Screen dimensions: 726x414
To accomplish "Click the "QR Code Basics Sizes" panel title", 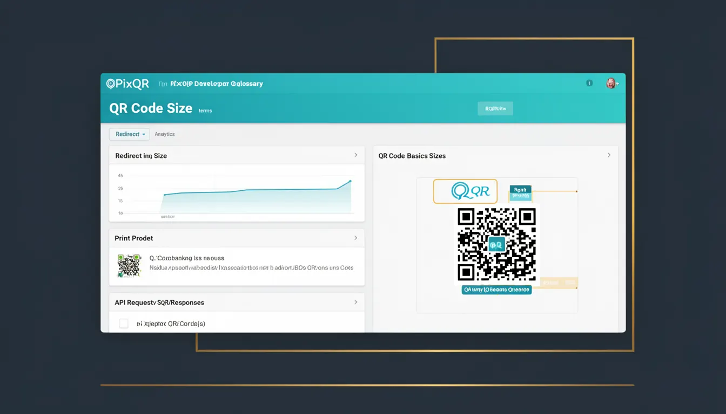I will [x=412, y=156].
